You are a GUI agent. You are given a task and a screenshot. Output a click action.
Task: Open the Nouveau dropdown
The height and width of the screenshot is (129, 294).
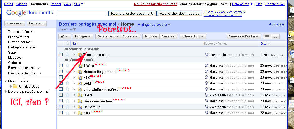tap(14, 23)
